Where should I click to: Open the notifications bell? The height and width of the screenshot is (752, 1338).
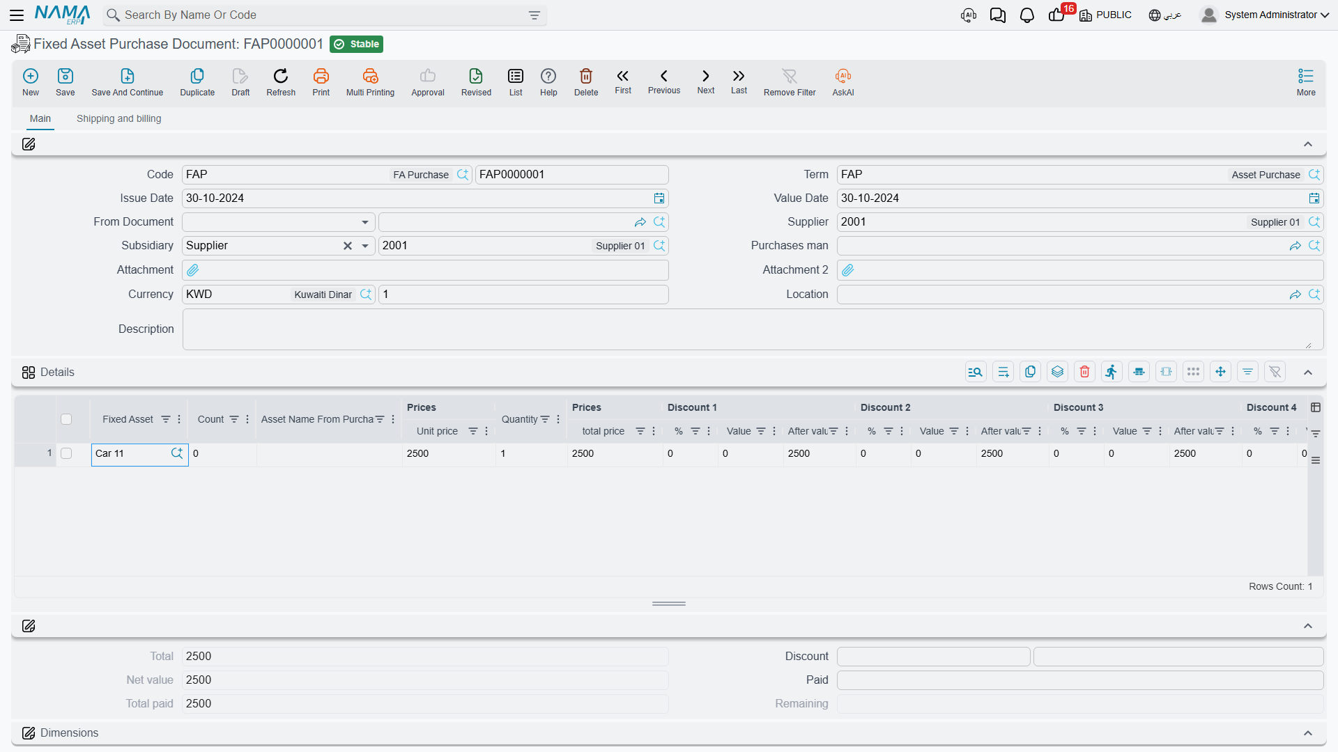click(x=1027, y=15)
